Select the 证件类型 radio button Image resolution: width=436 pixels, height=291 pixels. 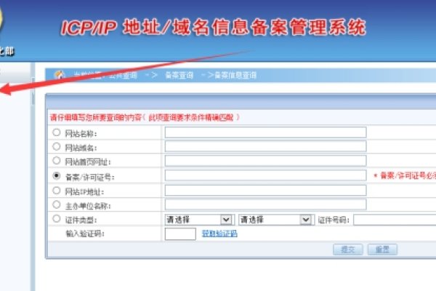click(x=56, y=218)
